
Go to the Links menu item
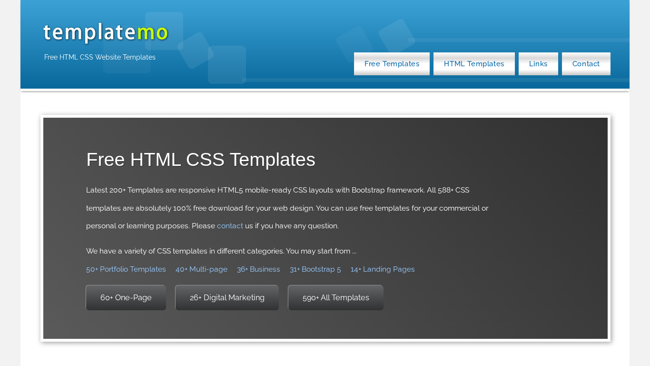(x=538, y=64)
